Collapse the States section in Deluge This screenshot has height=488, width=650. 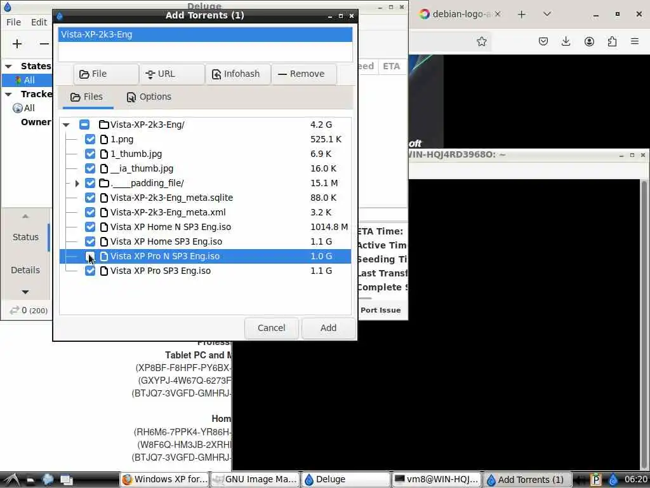(8, 66)
